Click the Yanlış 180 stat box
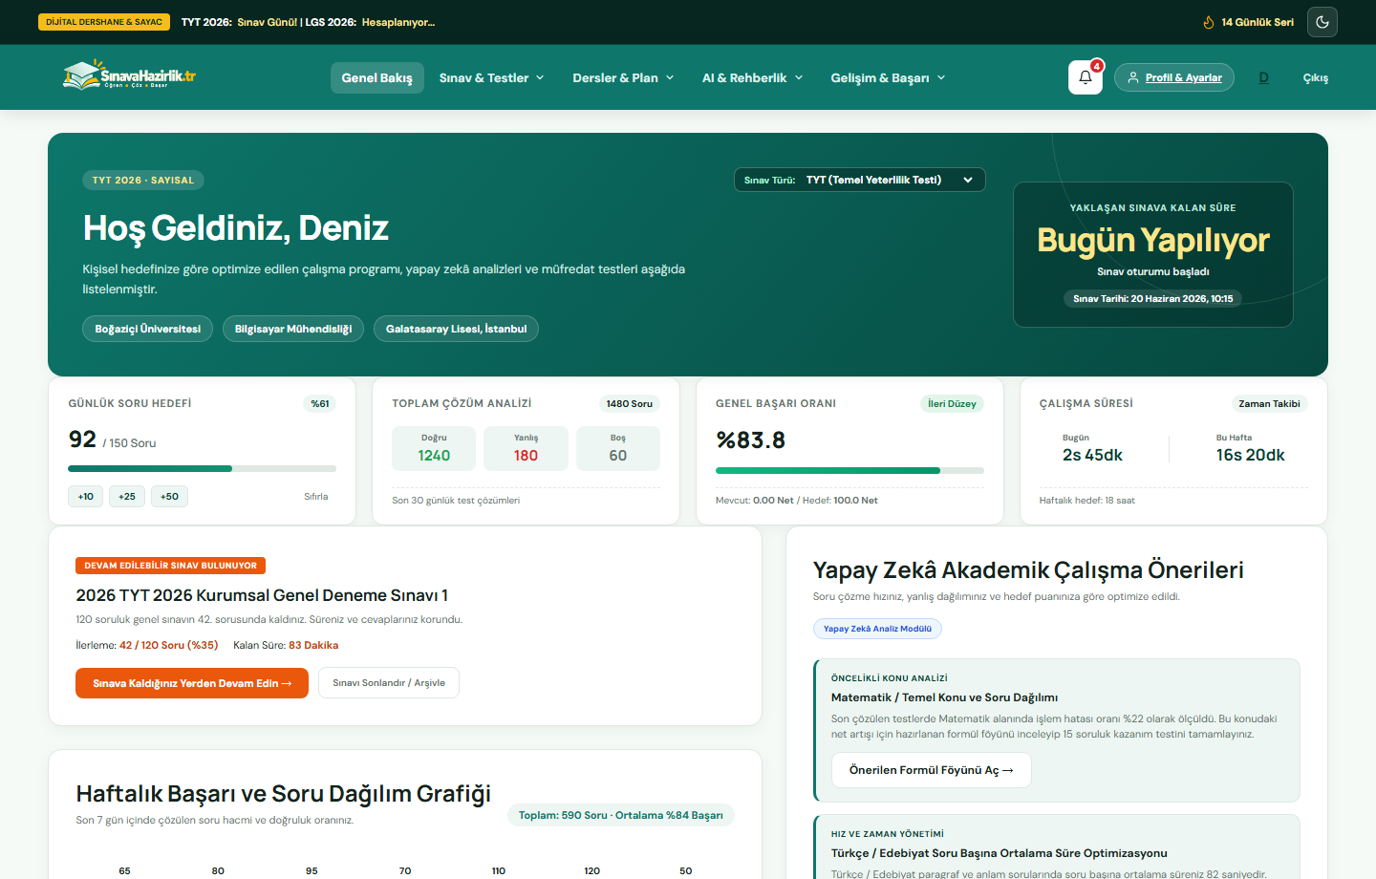The height and width of the screenshot is (879, 1376). click(x=526, y=448)
